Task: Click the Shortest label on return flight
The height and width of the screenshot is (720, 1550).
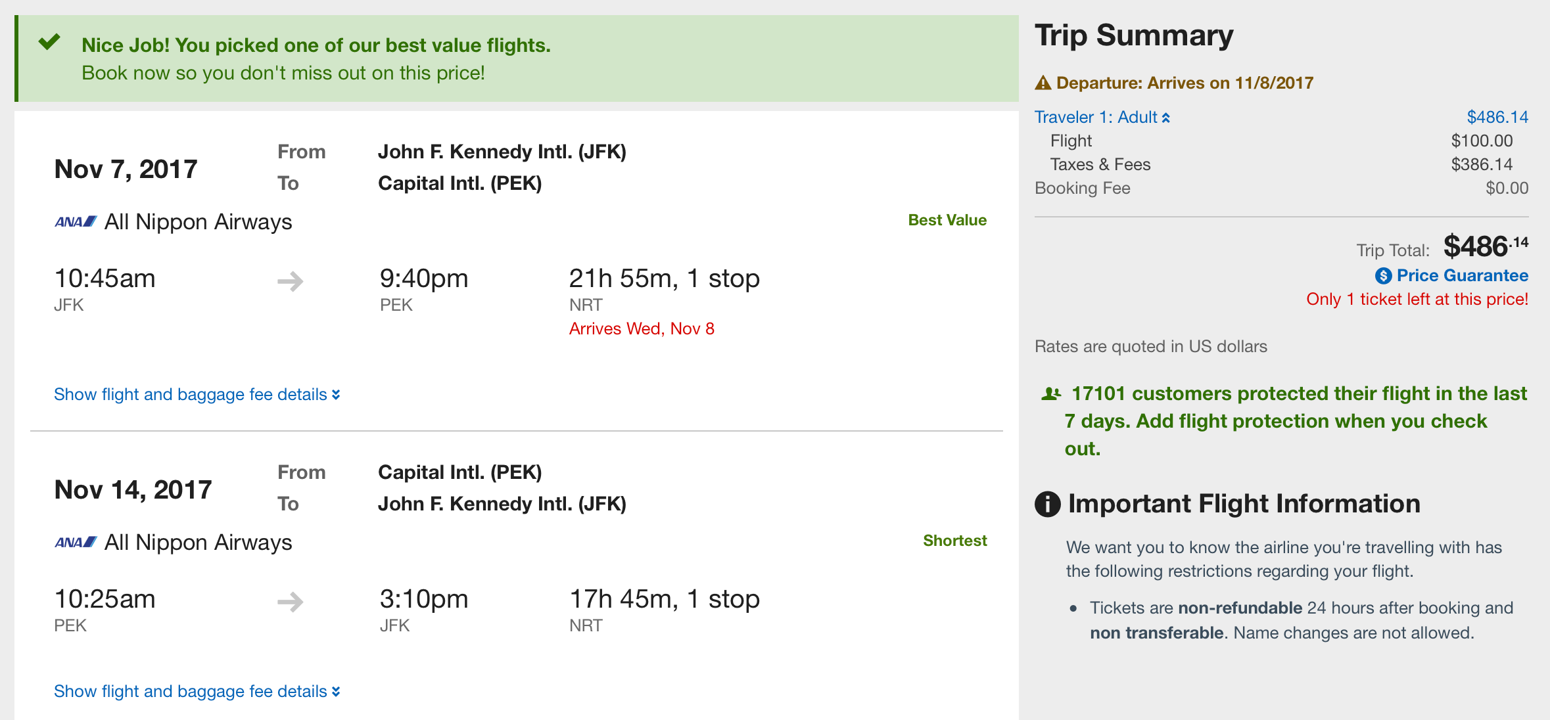Action: point(954,541)
